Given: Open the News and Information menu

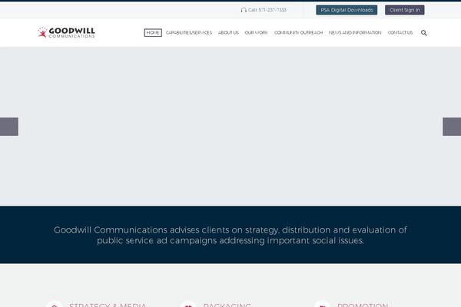Looking at the screenshot, I should coord(355,32).
